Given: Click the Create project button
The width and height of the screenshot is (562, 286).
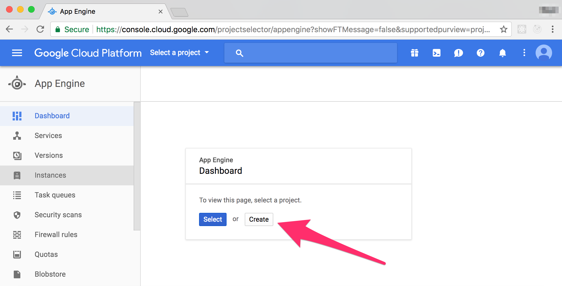Looking at the screenshot, I should point(259,219).
